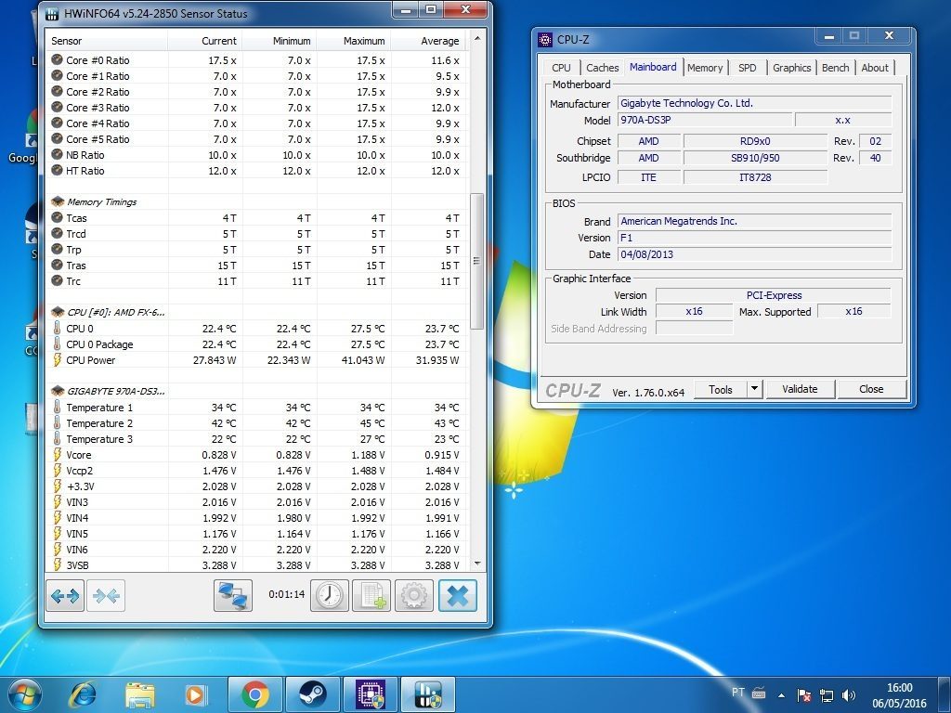This screenshot has width=951, height=713.
Task: Open Google Chrome from the taskbar
Action: [255, 694]
